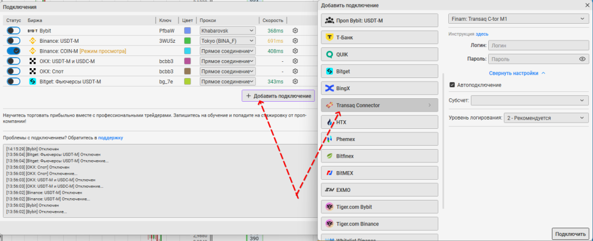Select BingX connection type
This screenshot has height=241, width=593.
click(x=379, y=88)
